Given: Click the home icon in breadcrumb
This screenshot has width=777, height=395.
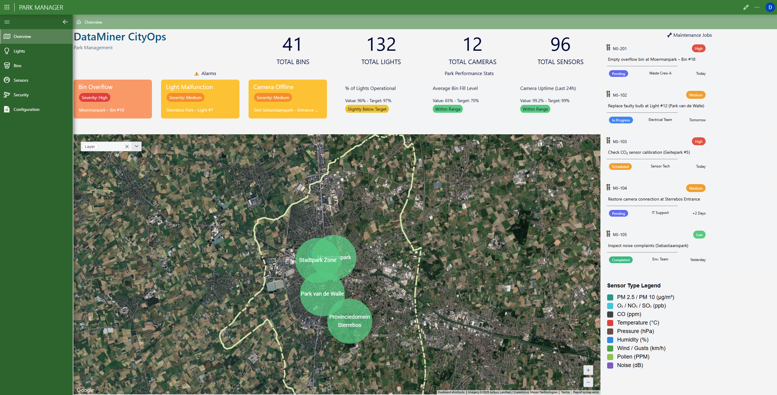Looking at the screenshot, I should click(x=79, y=22).
